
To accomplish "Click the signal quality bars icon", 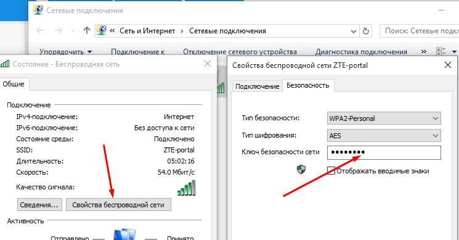I will [x=186, y=188].
